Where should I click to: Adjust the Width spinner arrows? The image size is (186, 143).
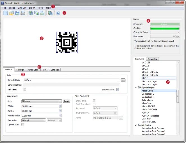60,106
